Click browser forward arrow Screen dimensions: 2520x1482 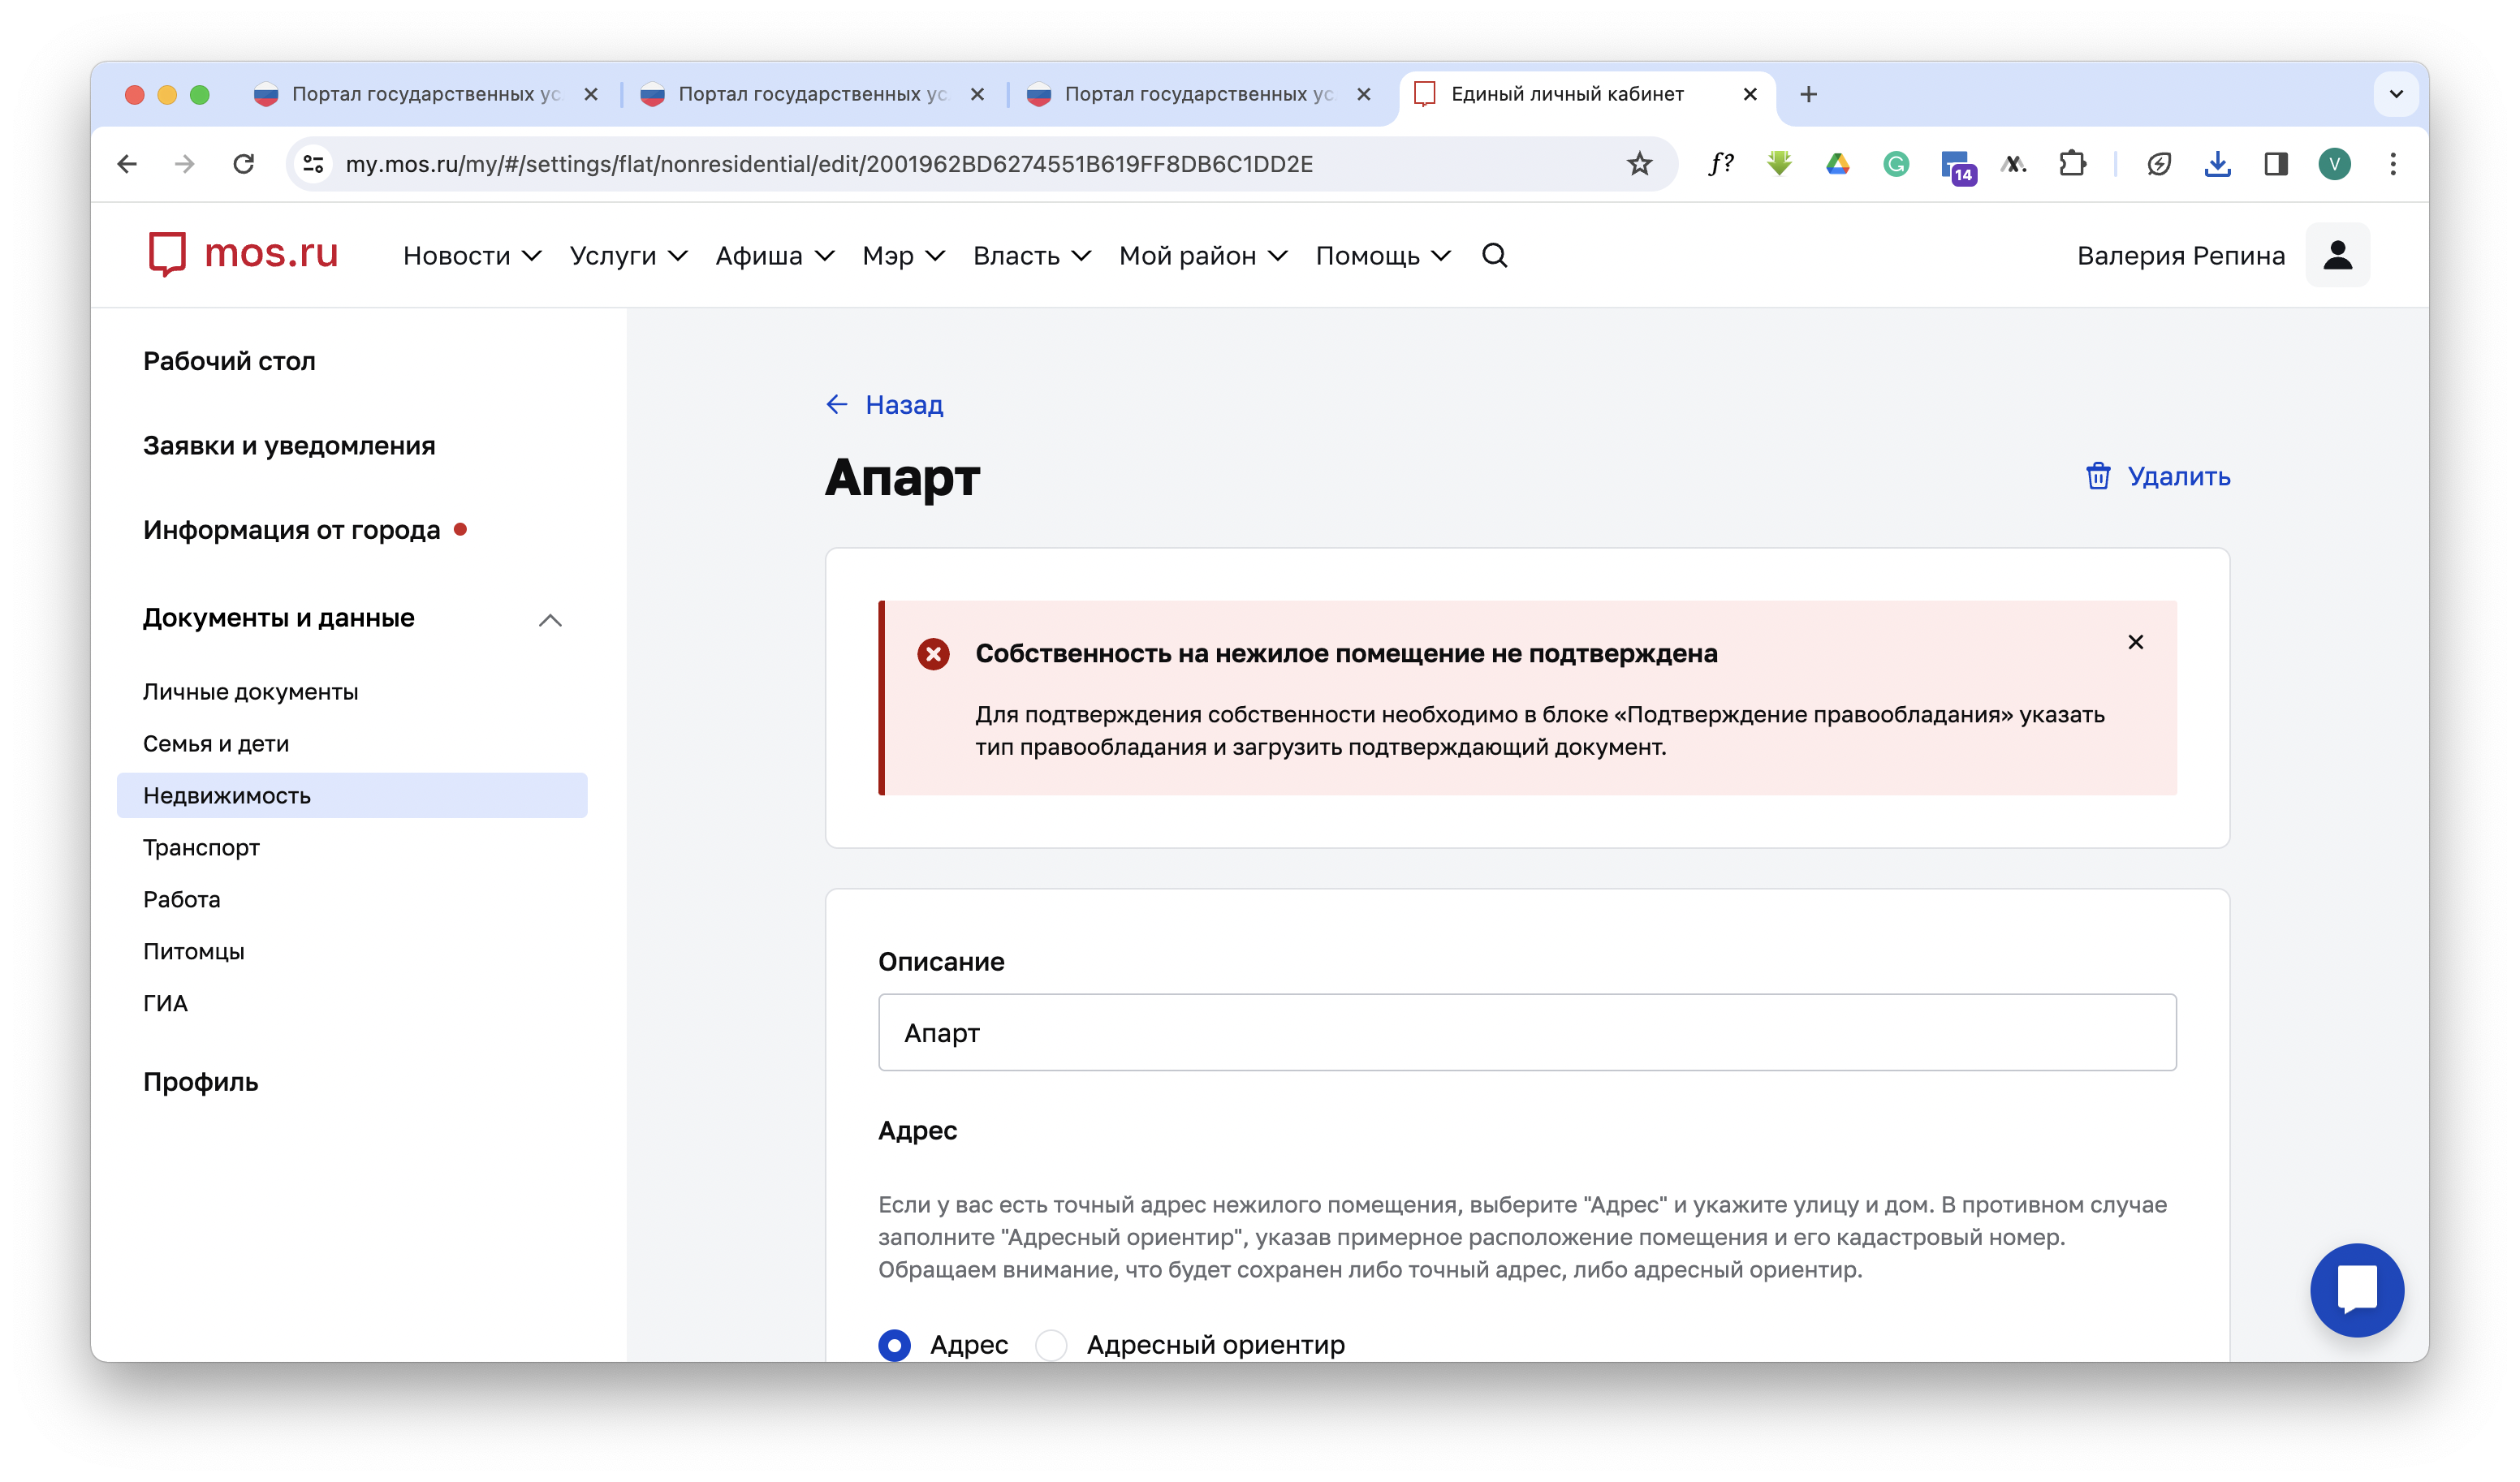tap(184, 164)
